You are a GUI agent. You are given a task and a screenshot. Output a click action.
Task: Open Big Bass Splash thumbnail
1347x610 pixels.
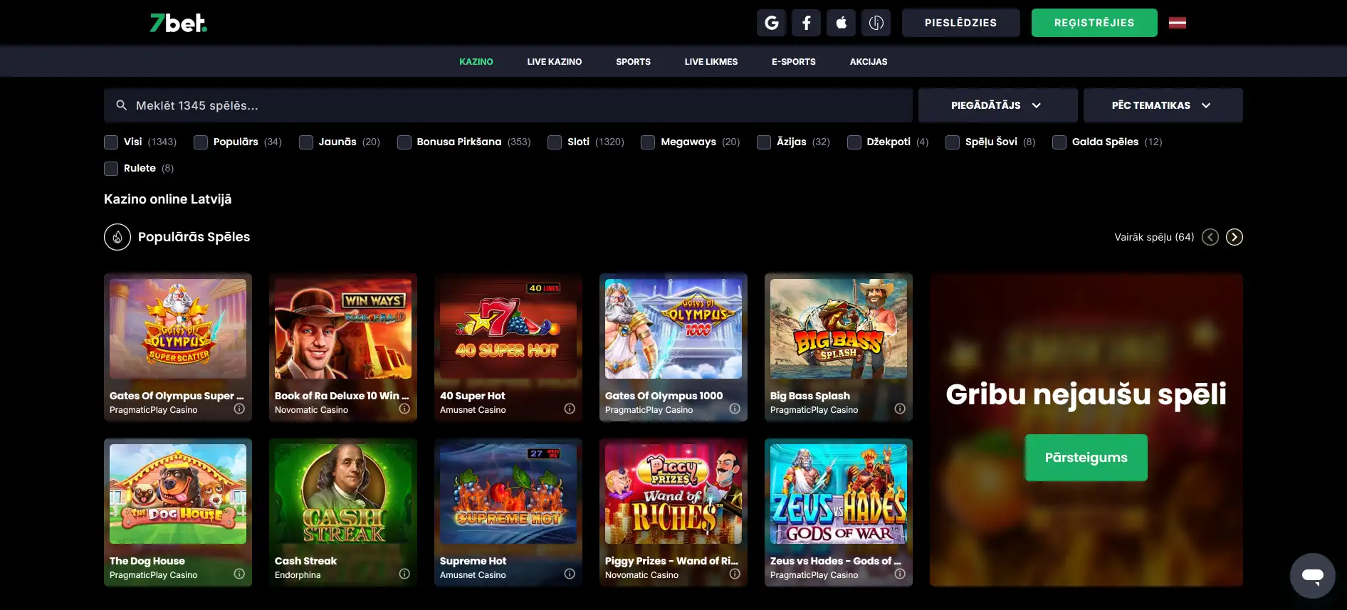pos(839,329)
